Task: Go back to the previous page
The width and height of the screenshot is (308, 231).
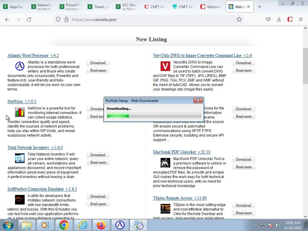Action: 7,20
